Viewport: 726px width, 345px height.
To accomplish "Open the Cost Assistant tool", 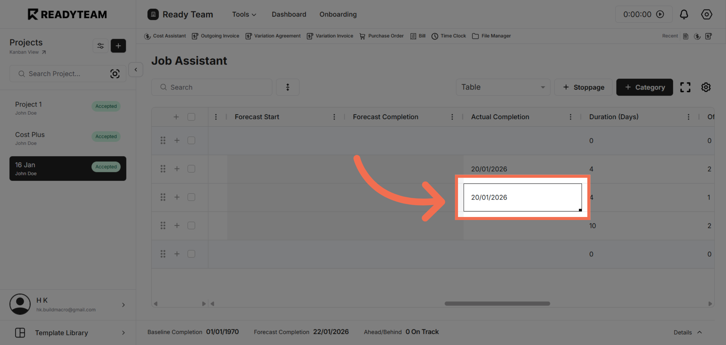I will (x=165, y=36).
